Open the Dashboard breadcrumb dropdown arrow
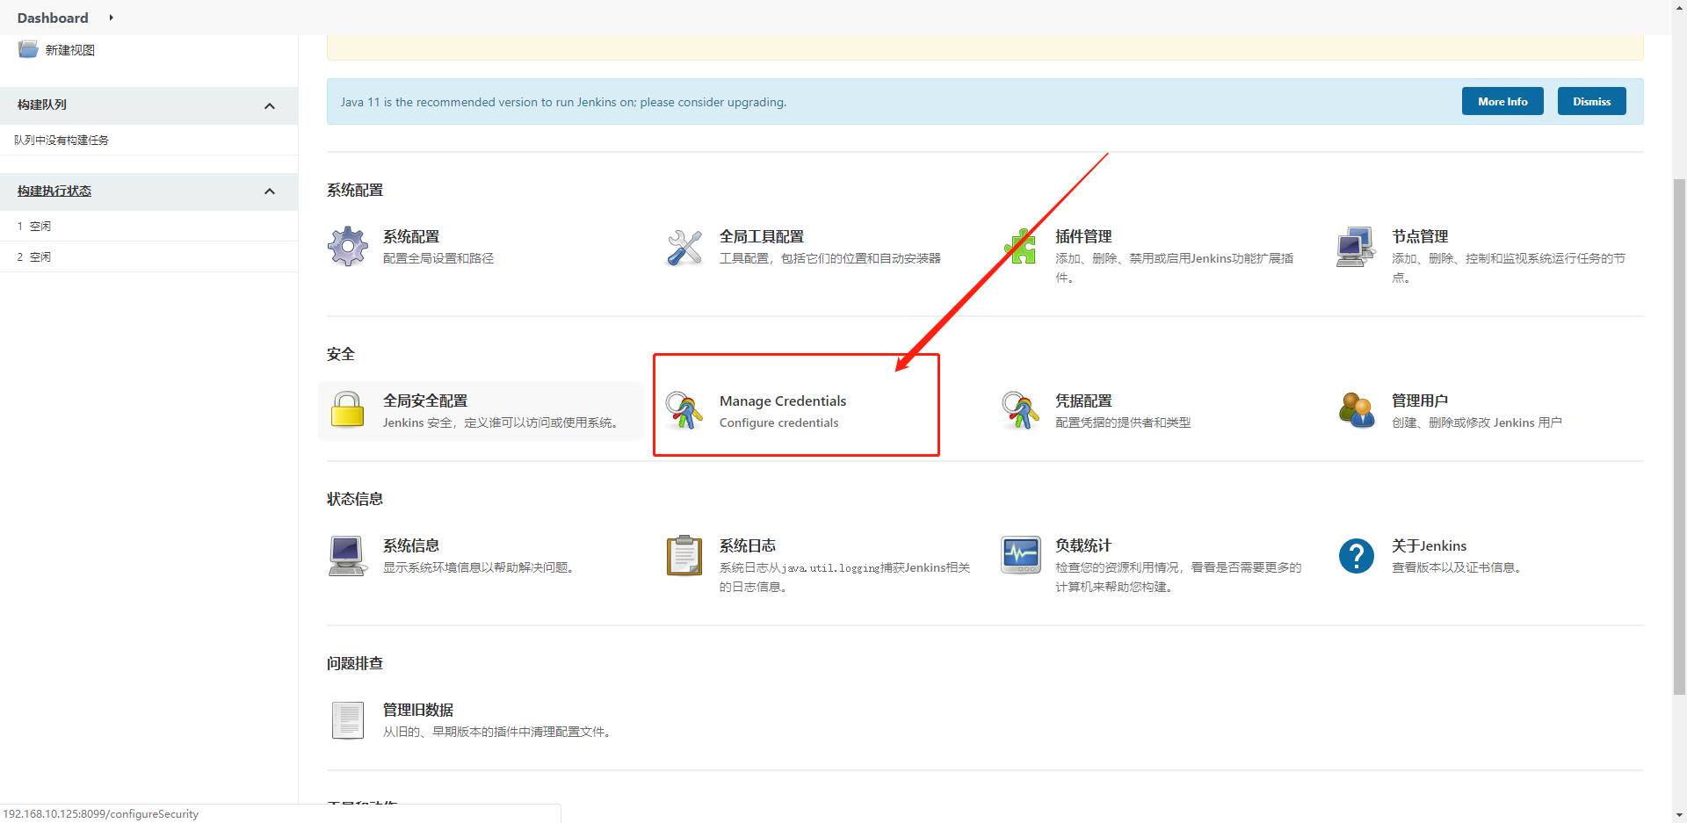 (111, 18)
